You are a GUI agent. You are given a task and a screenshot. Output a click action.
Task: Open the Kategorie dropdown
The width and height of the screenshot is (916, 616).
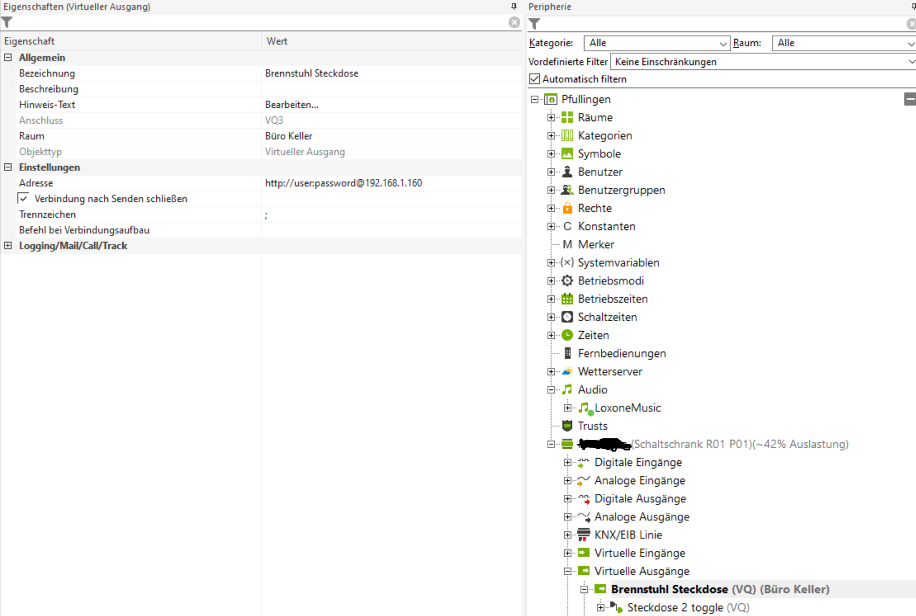(x=657, y=43)
